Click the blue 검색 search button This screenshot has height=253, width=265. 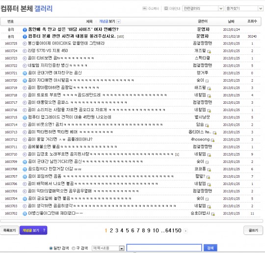click(210, 248)
